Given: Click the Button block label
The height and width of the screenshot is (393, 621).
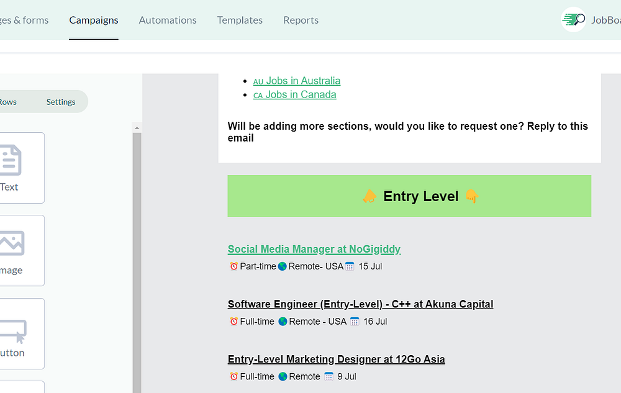Looking at the screenshot, I should tap(12, 353).
